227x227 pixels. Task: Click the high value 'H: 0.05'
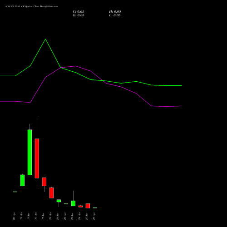pos(115,12)
